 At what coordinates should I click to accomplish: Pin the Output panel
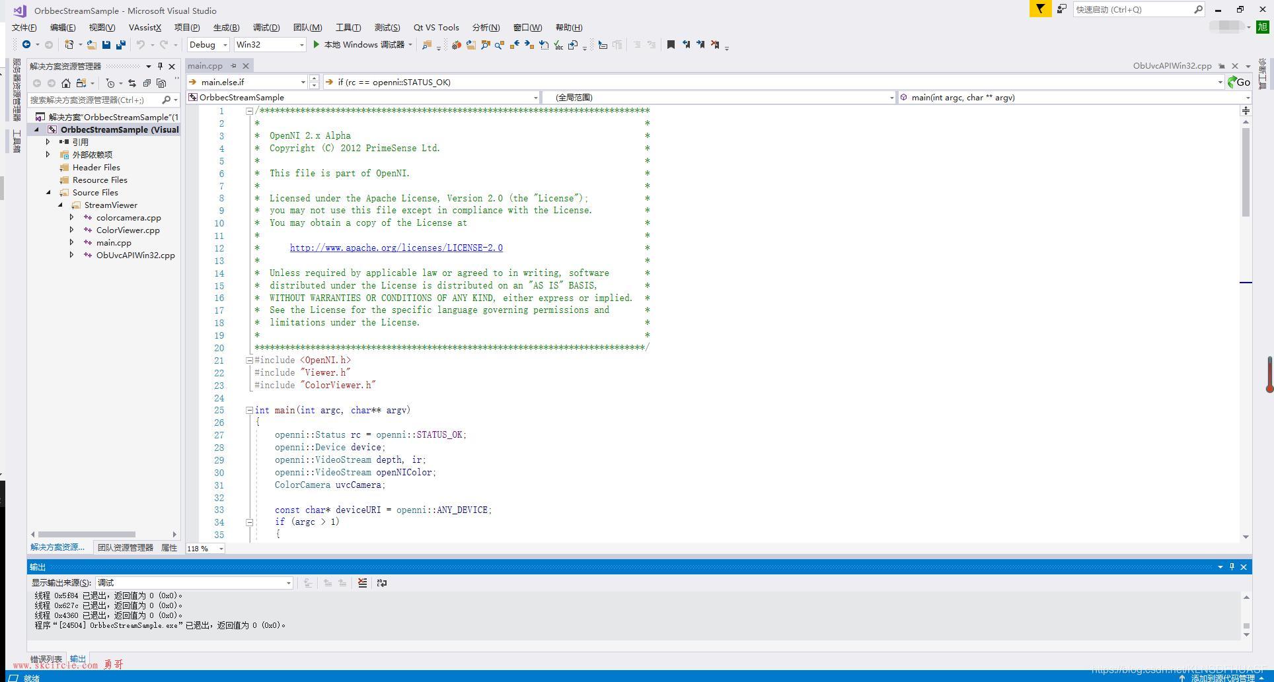[x=1232, y=566]
